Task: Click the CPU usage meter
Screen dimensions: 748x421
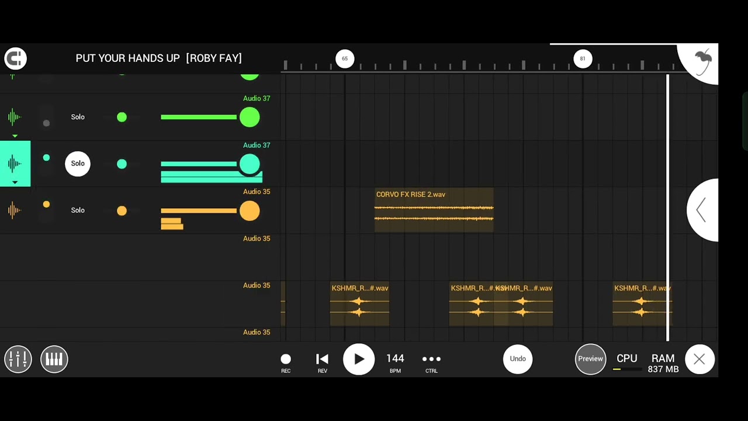Action: [626, 363]
